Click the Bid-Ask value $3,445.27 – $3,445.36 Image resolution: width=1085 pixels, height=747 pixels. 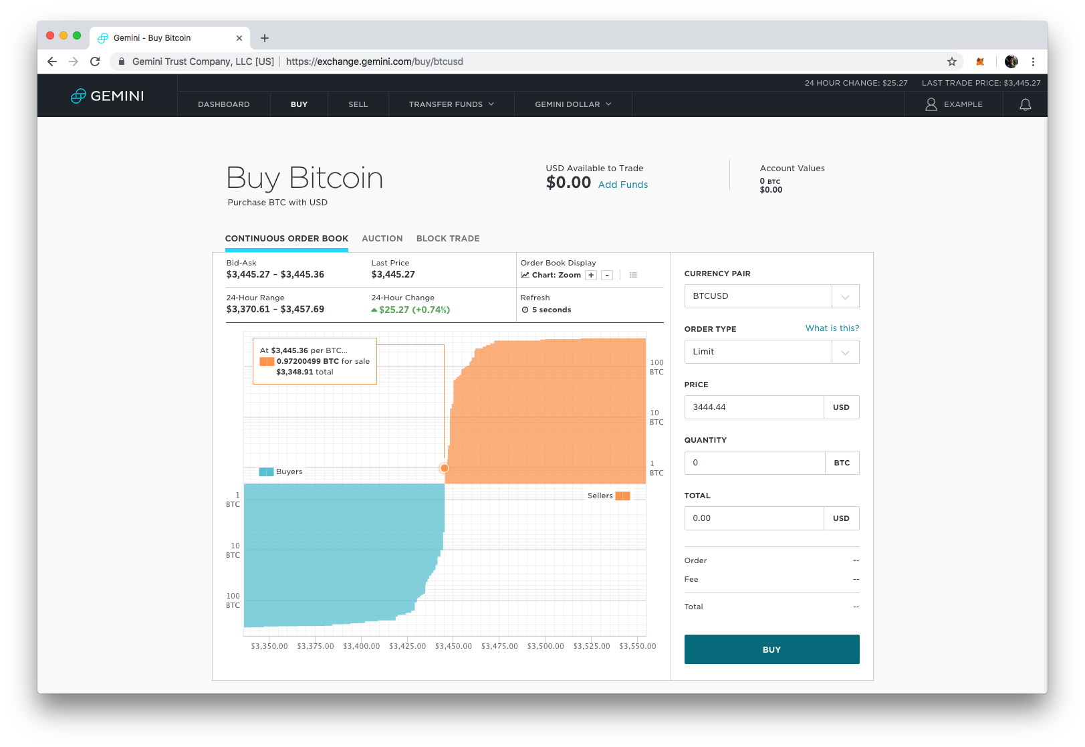[275, 274]
